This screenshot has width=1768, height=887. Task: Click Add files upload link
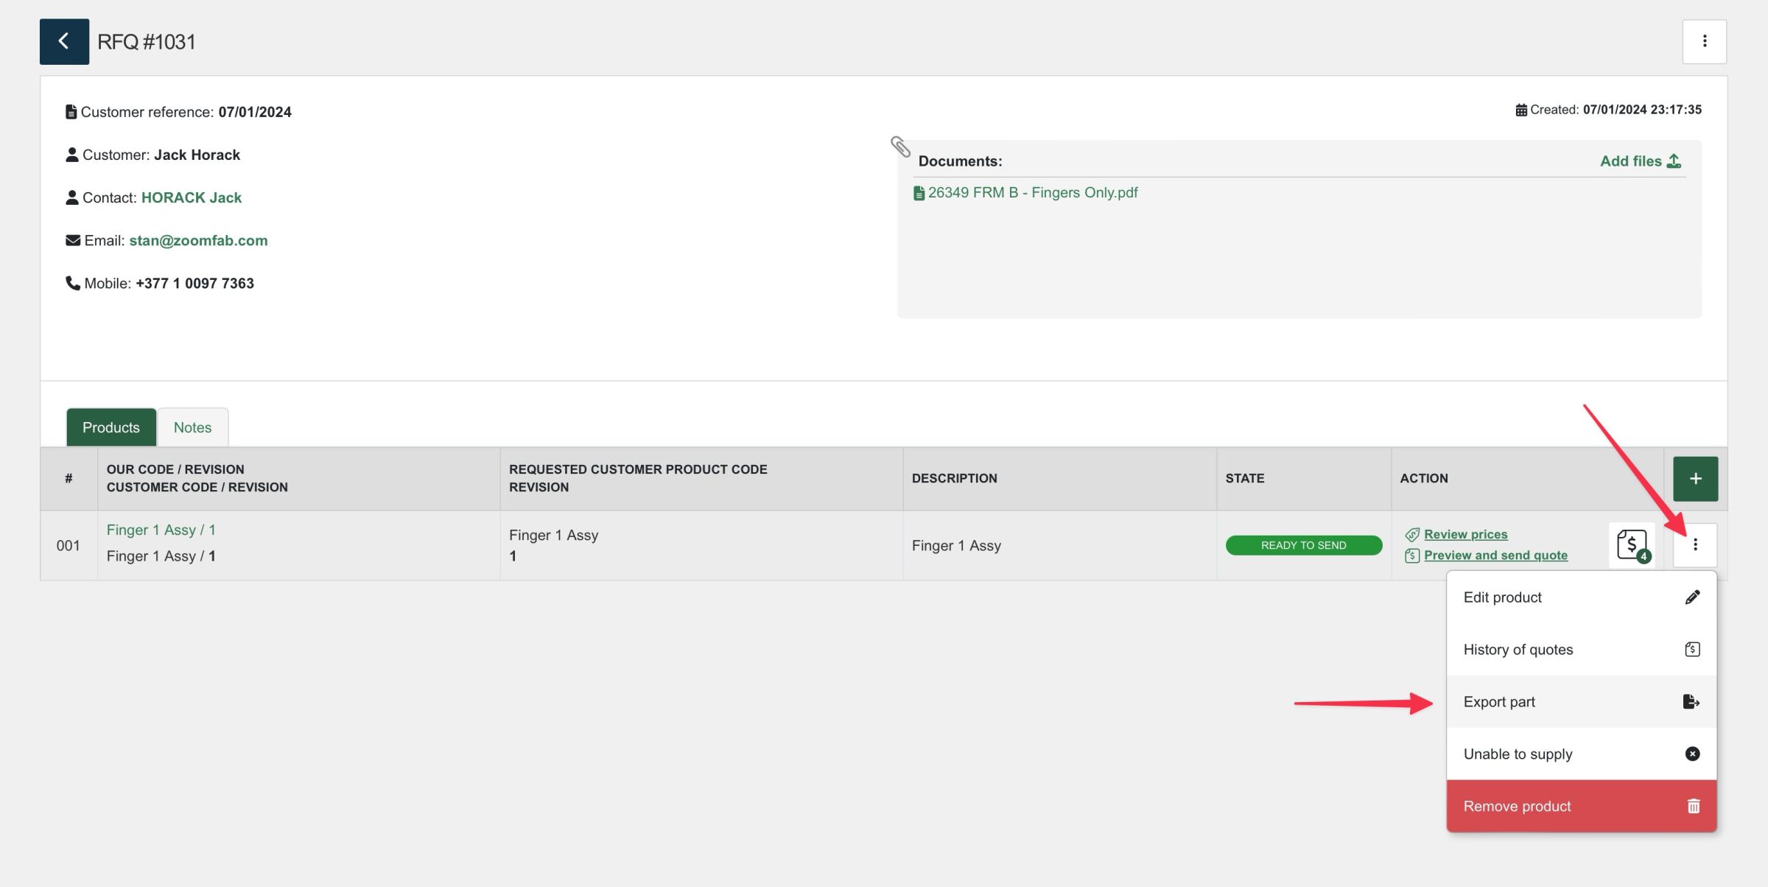(x=1640, y=161)
